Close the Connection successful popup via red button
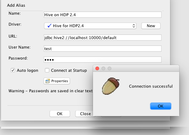Image resolution: width=189 pixels, height=135 pixels. pos(97,68)
